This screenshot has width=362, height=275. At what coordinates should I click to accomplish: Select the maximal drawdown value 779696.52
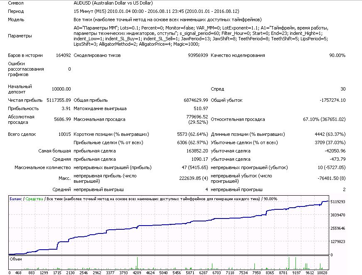197,117
